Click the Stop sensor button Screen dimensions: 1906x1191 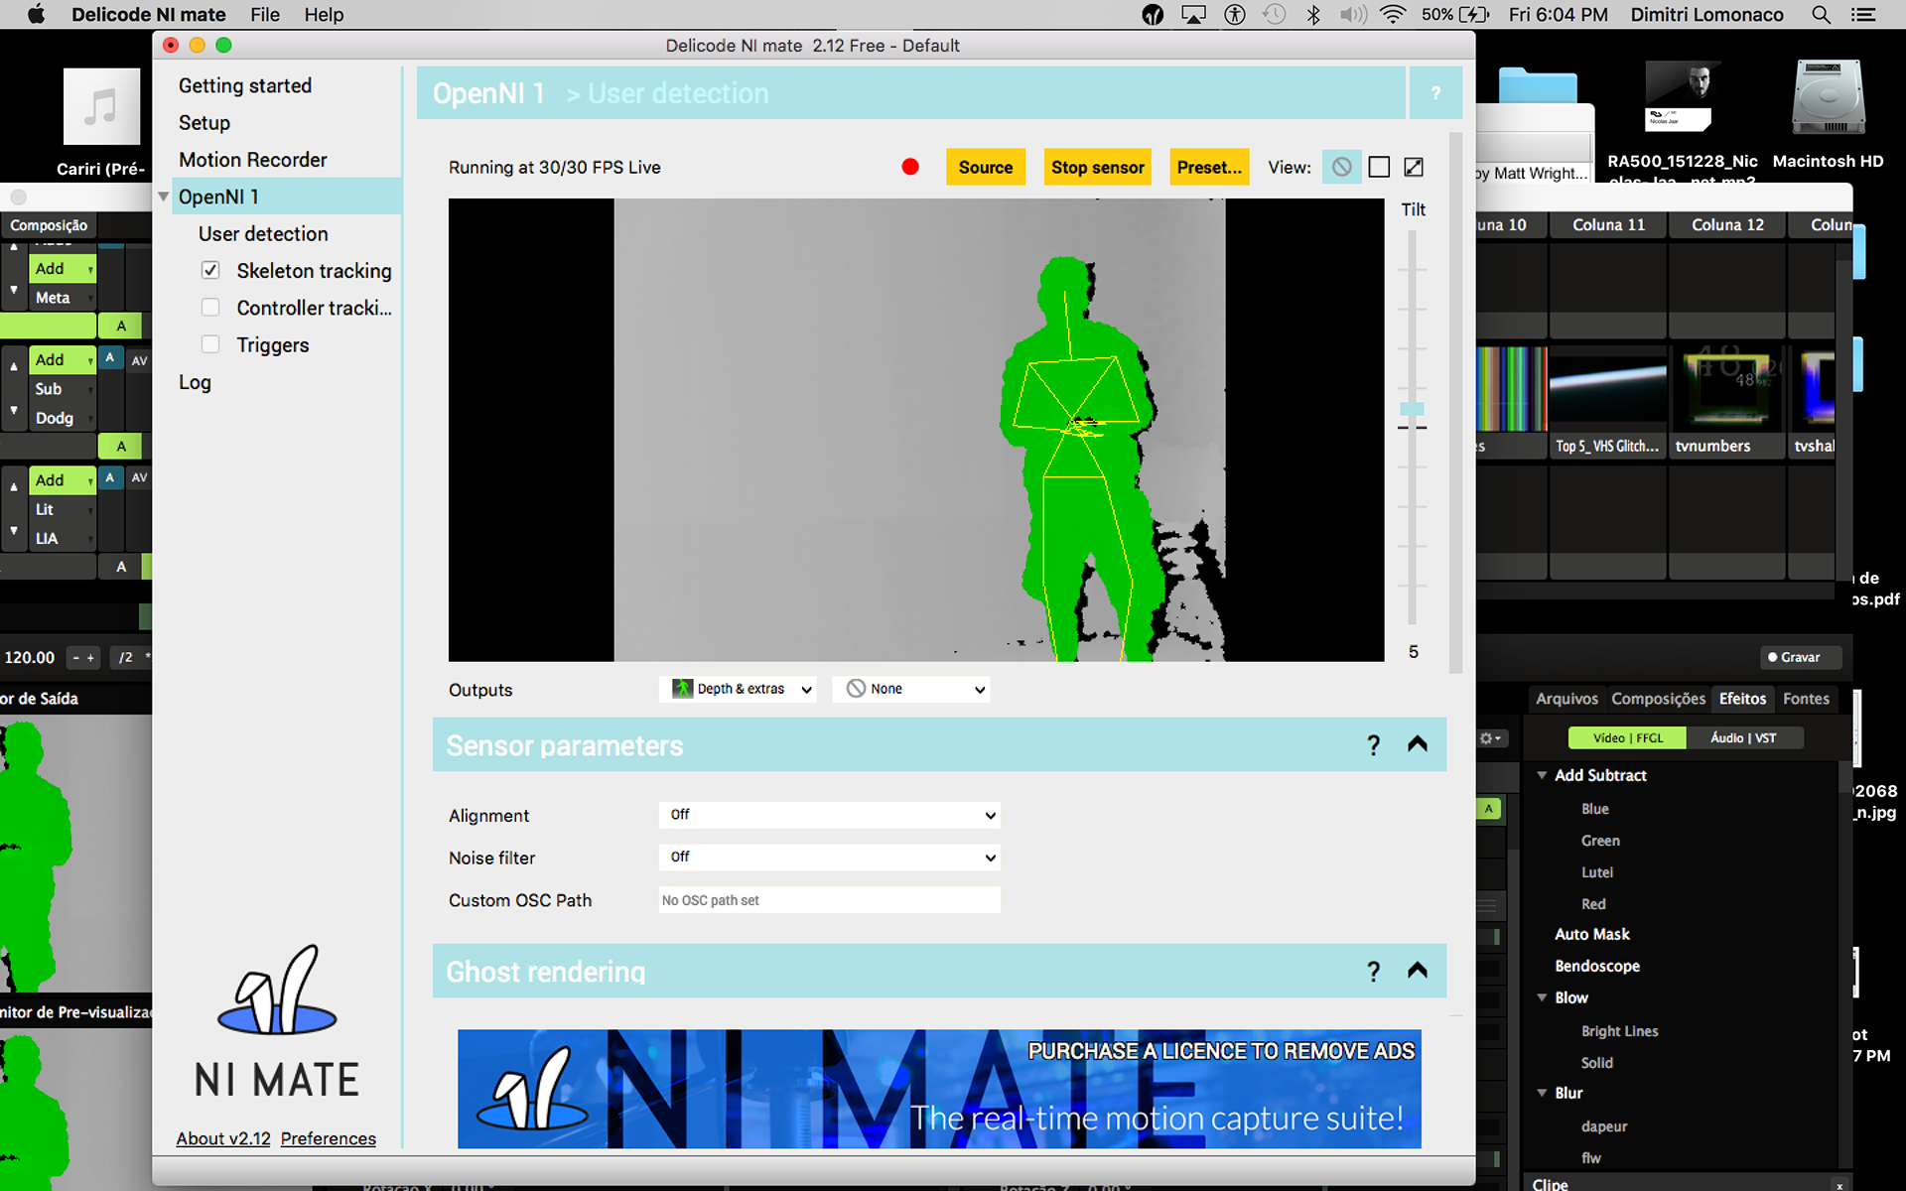(x=1097, y=167)
